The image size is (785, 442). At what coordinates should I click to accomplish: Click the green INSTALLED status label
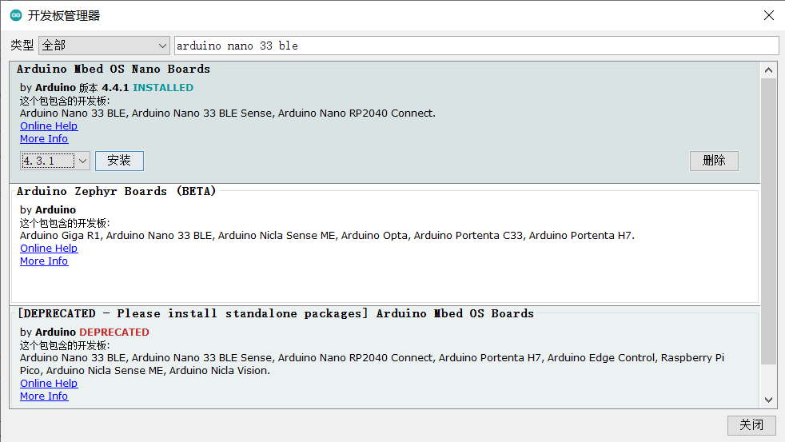(x=163, y=88)
